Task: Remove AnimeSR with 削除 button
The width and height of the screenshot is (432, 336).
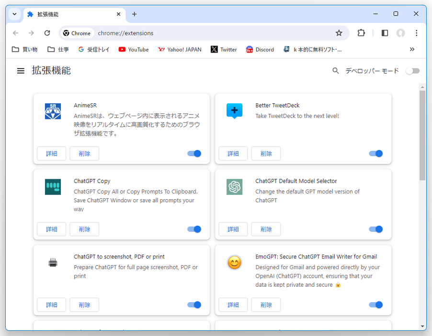Action: 84,153
